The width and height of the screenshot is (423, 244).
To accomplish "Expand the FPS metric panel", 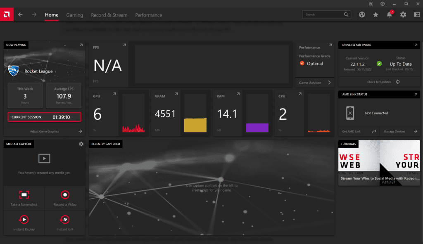I will coord(124,45).
